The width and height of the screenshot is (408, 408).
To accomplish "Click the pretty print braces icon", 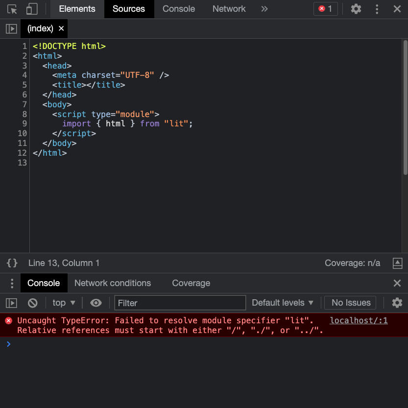I will coord(12,263).
